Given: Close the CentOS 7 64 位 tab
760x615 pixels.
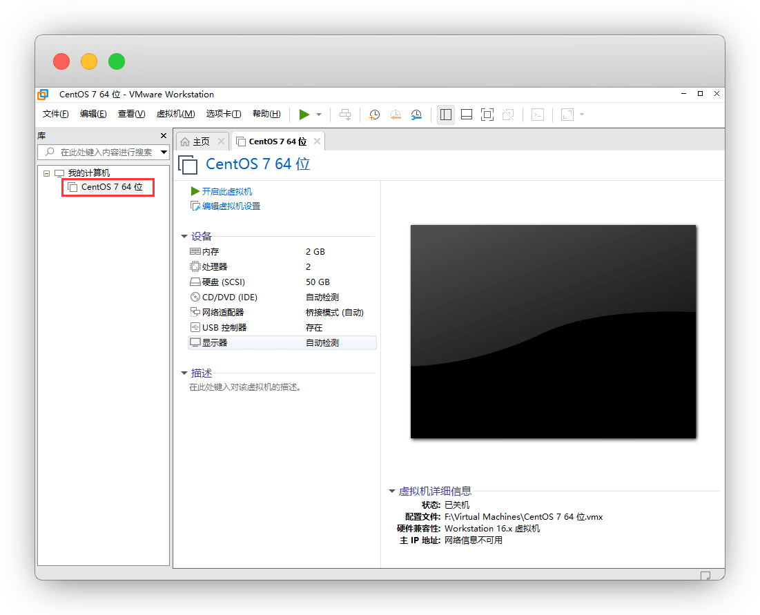Looking at the screenshot, I should 317,141.
